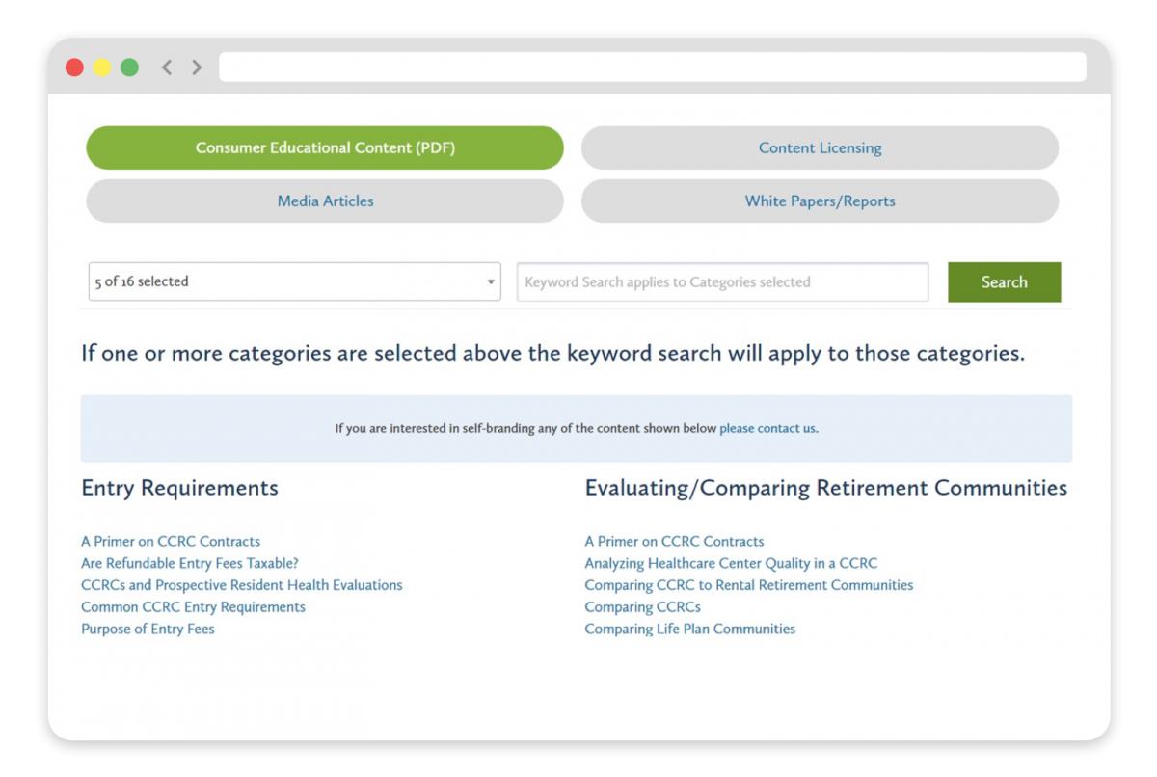Open 'Analyzing Healthcare Center Quality in a CCRC'
1157x777 pixels.
point(731,563)
